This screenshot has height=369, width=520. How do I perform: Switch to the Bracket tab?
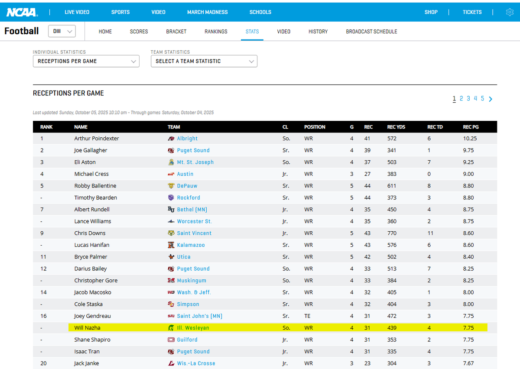pyautogui.click(x=176, y=32)
